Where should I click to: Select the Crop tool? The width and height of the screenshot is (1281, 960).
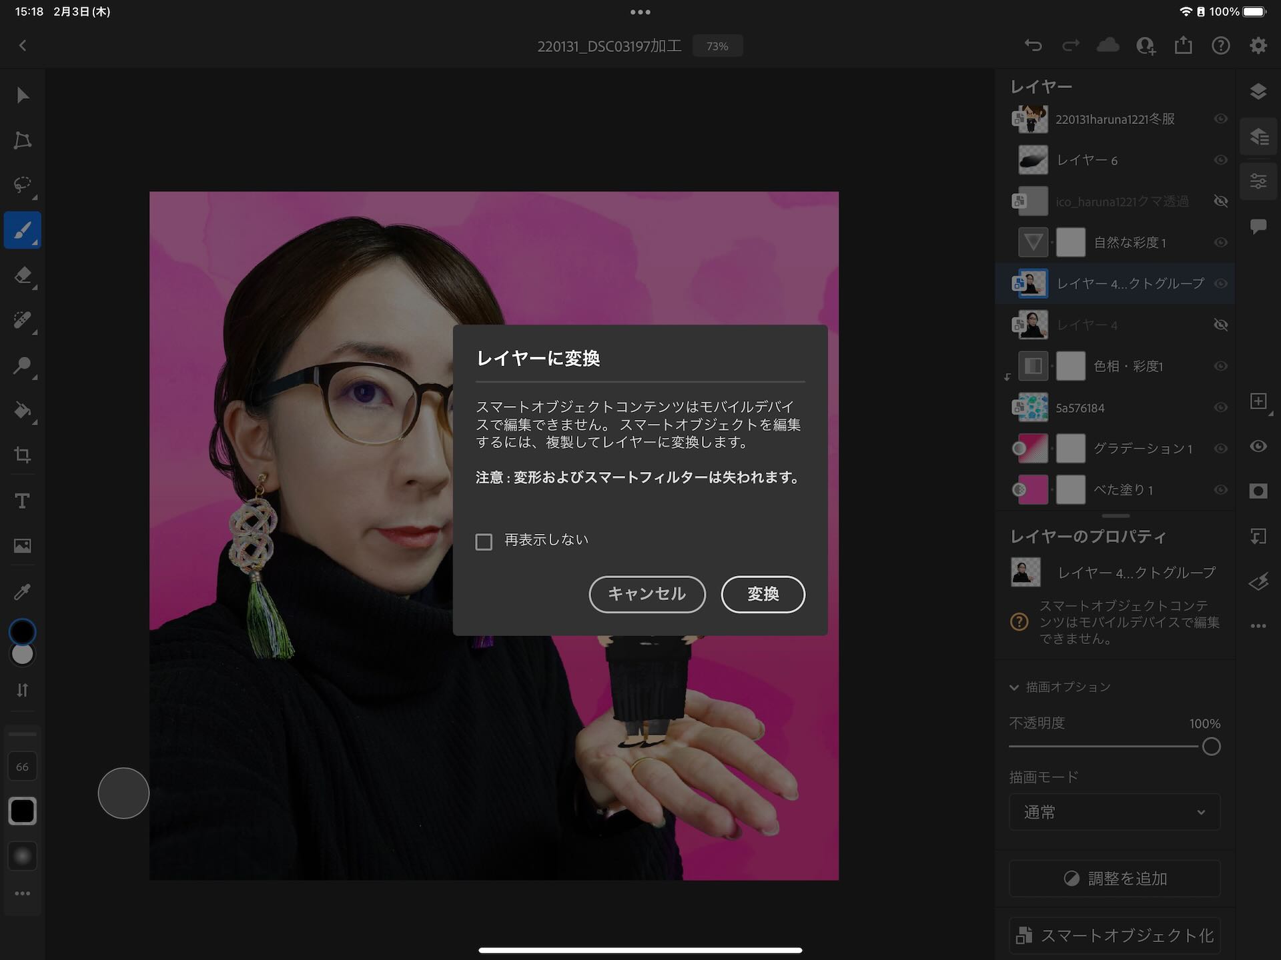pos(23,455)
